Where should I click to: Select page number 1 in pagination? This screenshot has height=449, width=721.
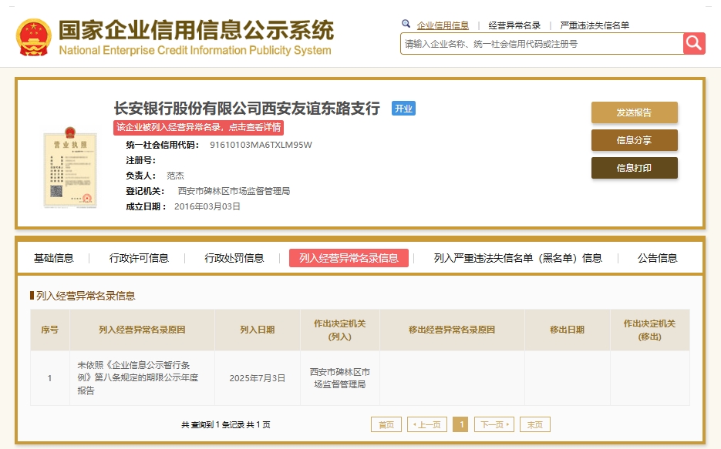tap(460, 424)
